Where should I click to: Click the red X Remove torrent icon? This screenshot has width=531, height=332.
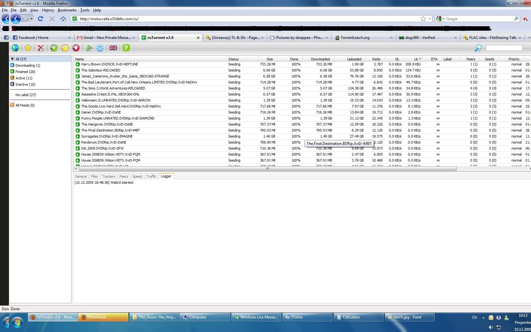pos(41,48)
